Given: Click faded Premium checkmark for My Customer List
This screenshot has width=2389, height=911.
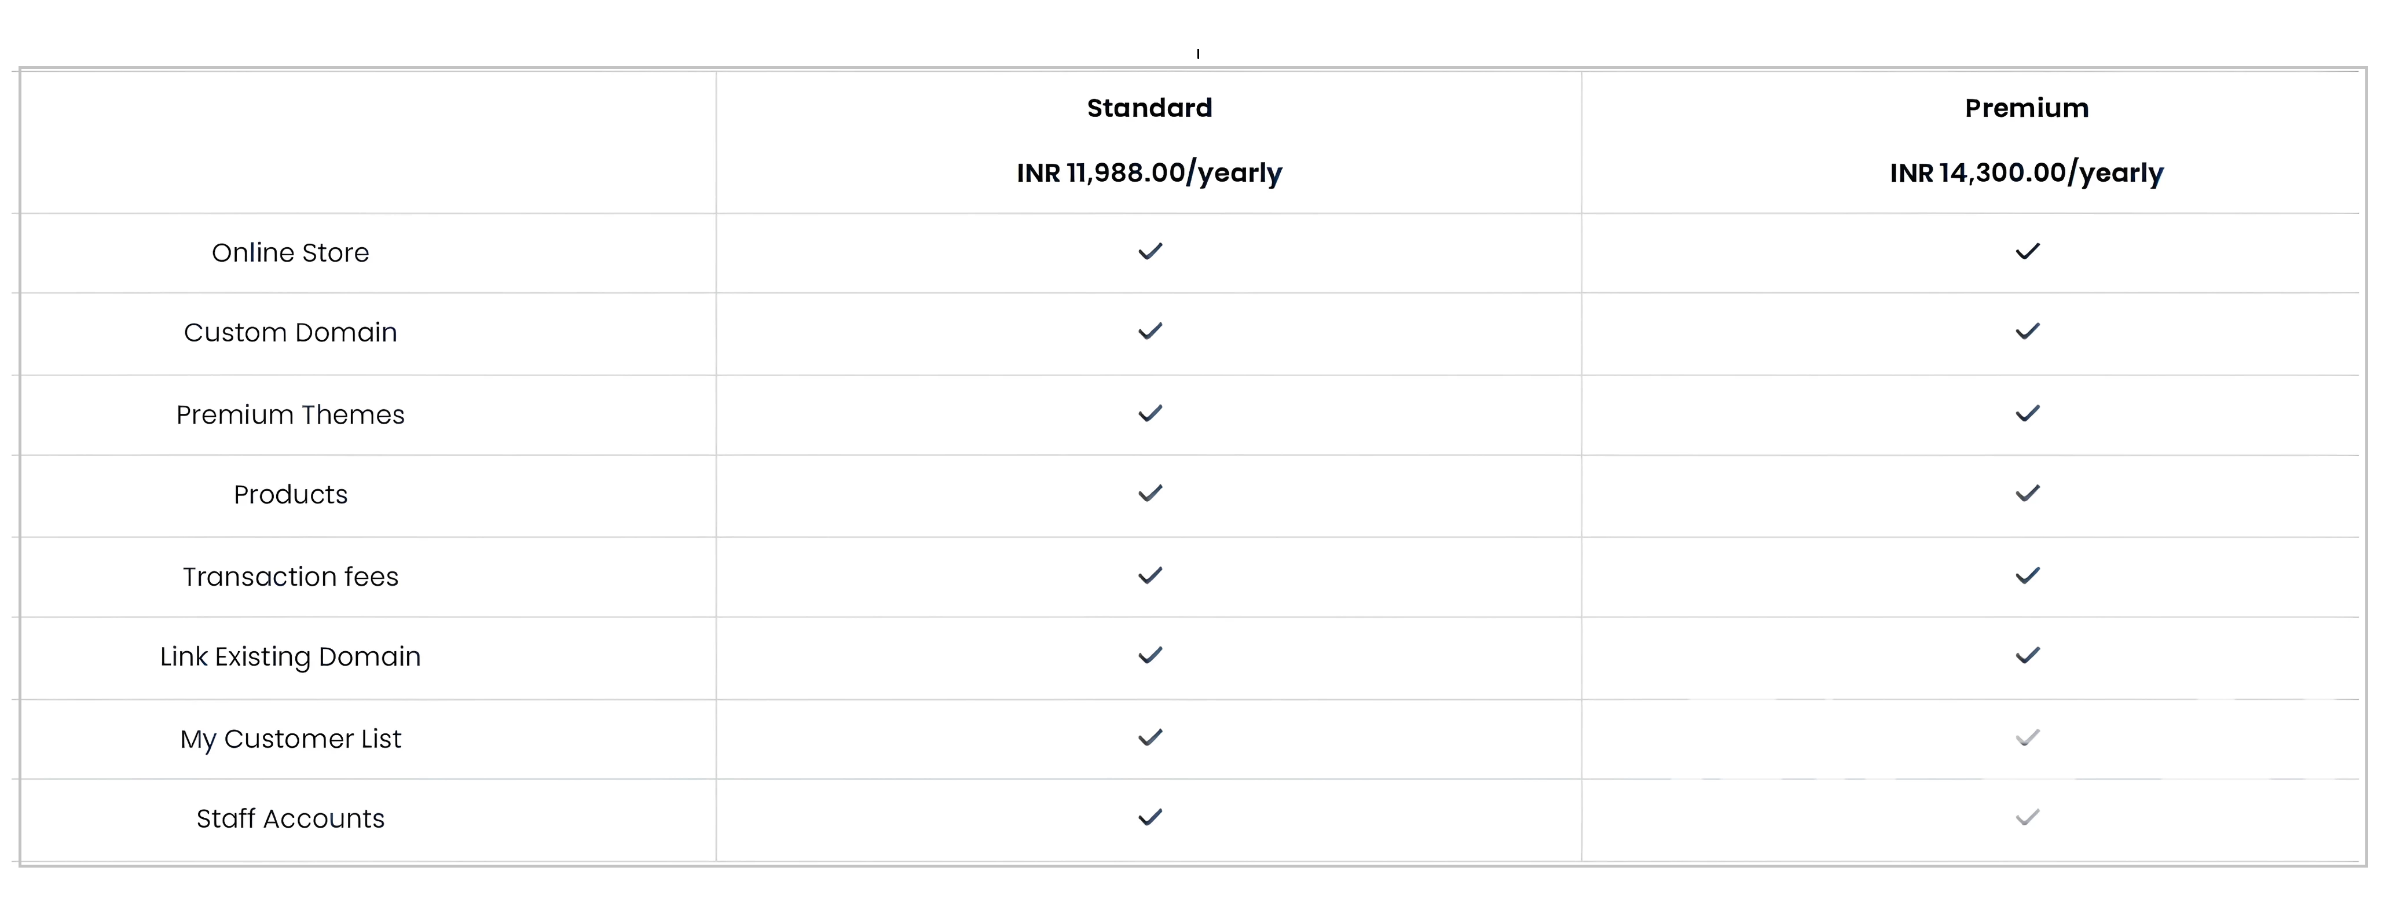Looking at the screenshot, I should (x=2027, y=738).
